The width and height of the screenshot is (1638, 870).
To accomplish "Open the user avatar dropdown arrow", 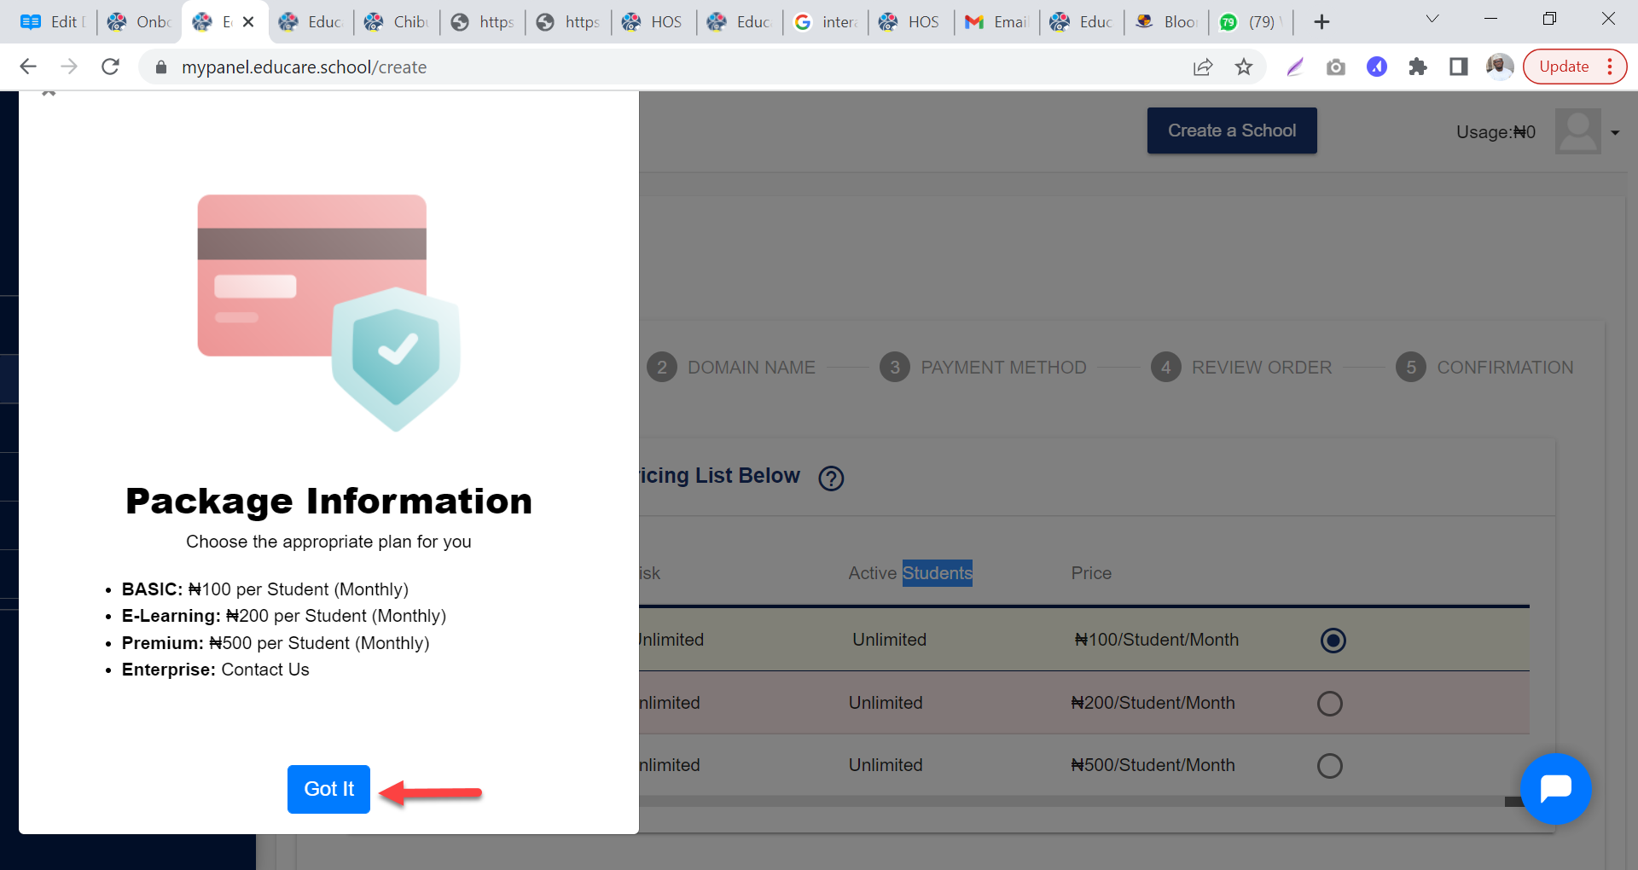I will [1615, 132].
